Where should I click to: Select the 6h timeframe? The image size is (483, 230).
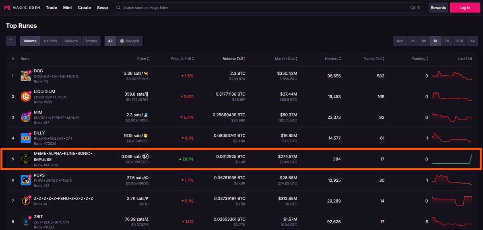[424, 41]
